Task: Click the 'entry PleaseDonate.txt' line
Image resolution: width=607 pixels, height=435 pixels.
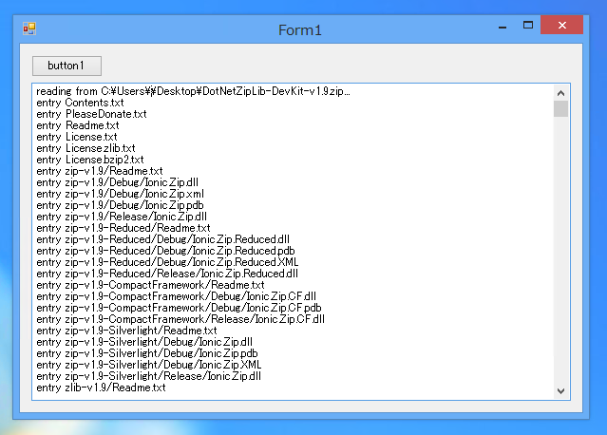Action: (x=91, y=114)
